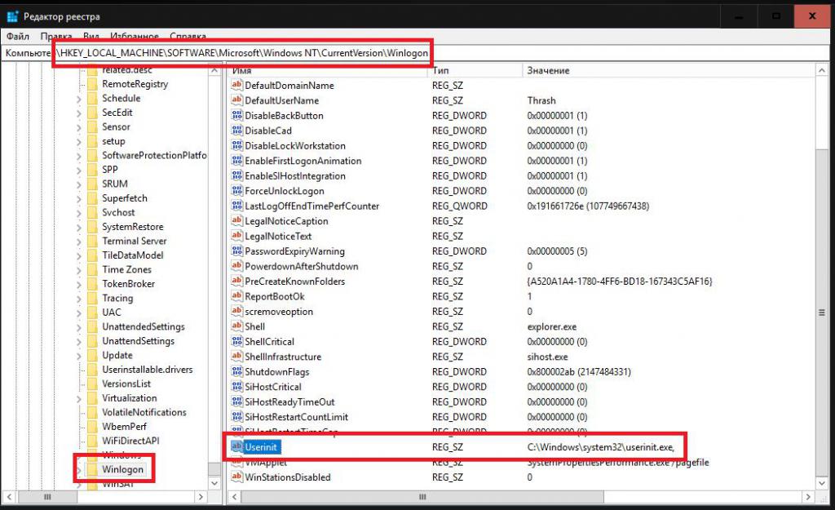Click the Shell value string icon
835x510 pixels.
(x=237, y=326)
